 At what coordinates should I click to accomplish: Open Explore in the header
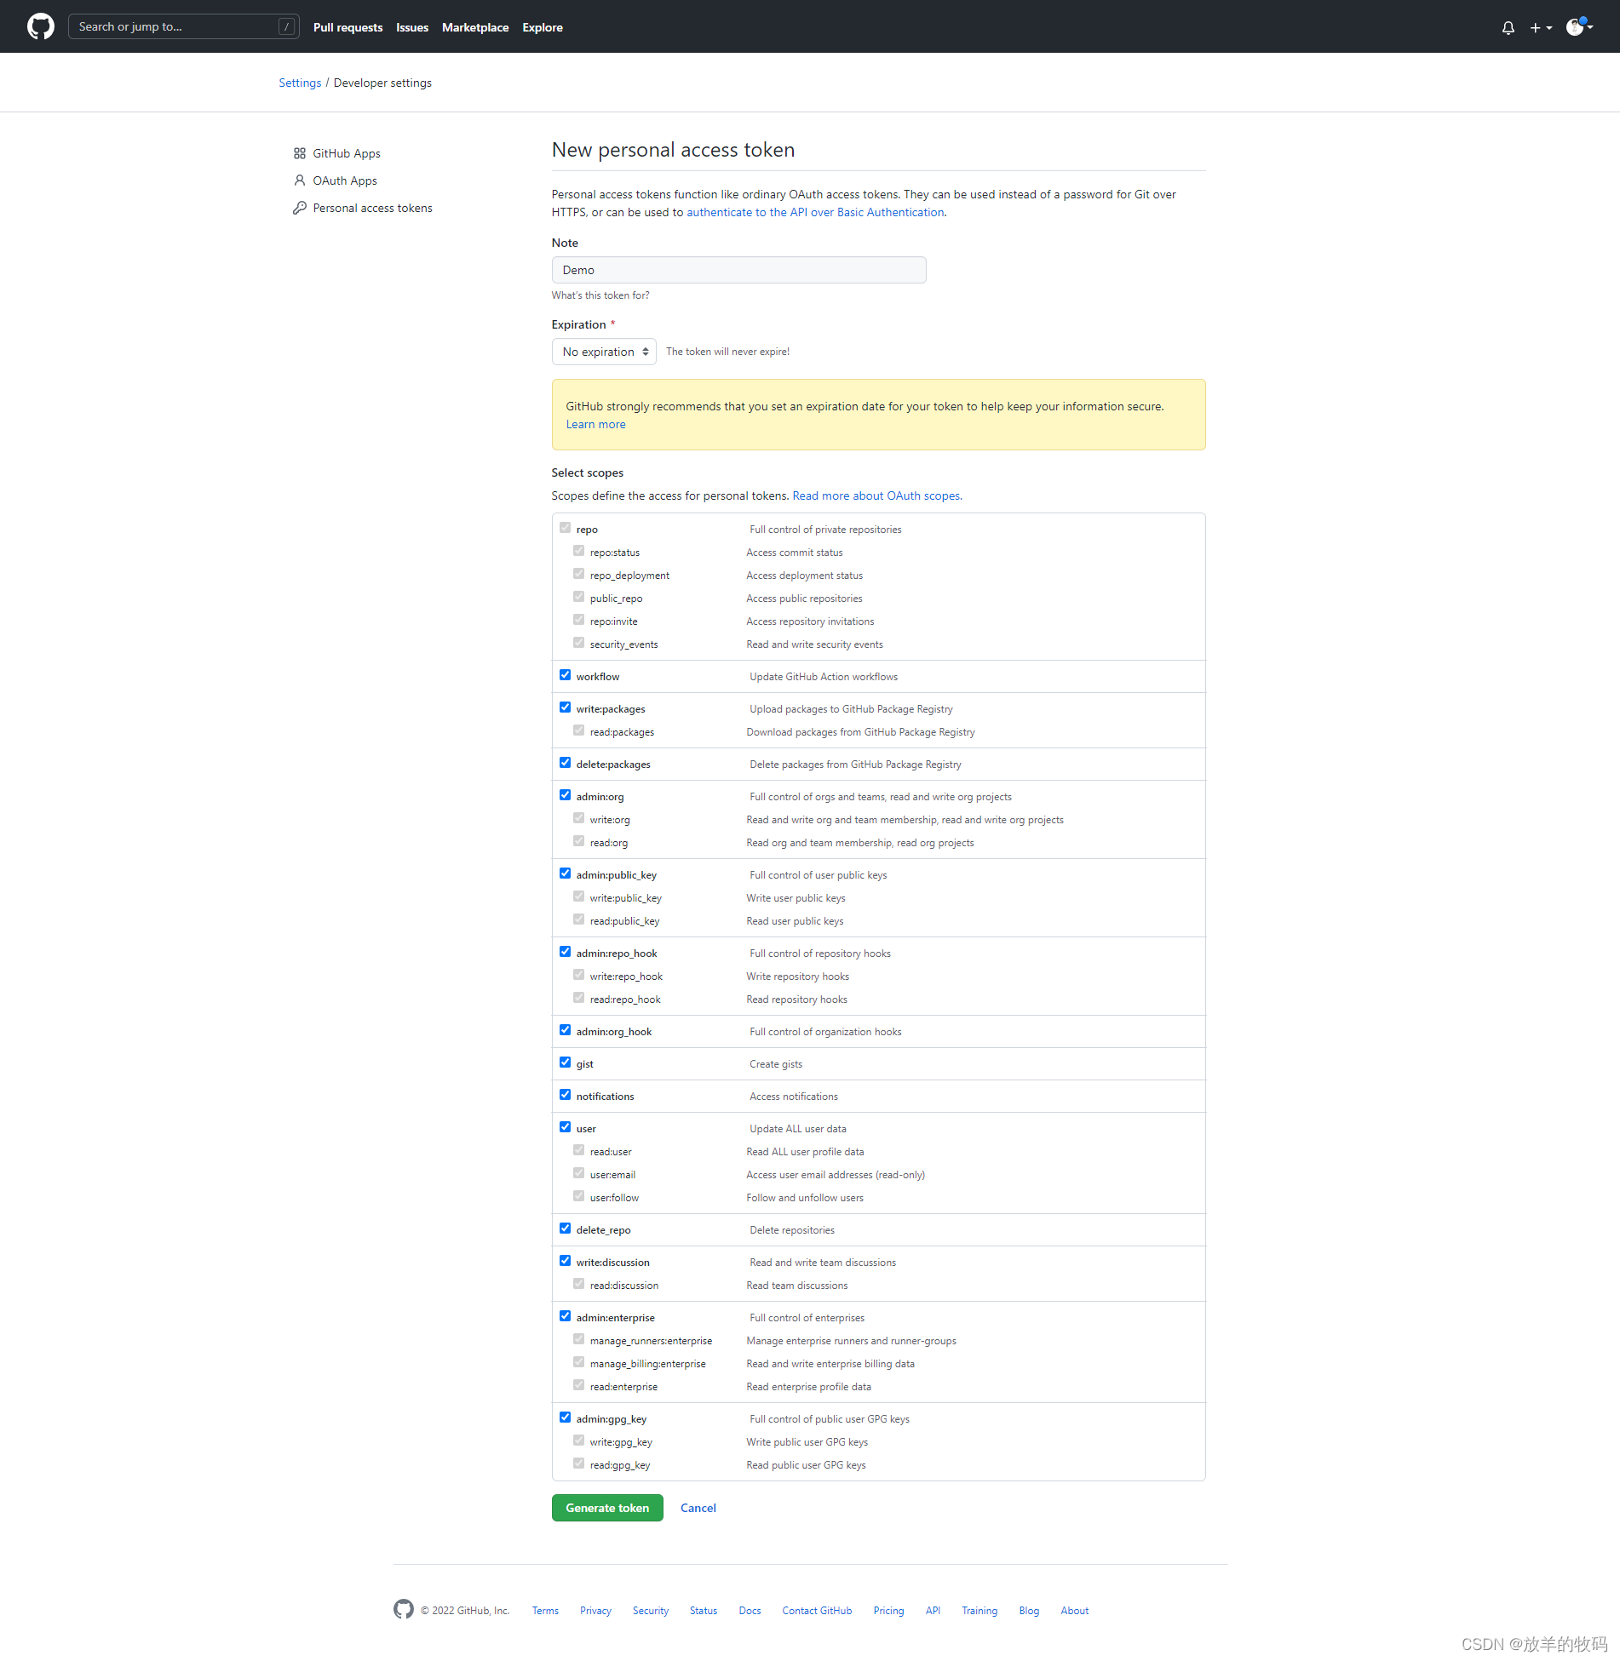(543, 27)
